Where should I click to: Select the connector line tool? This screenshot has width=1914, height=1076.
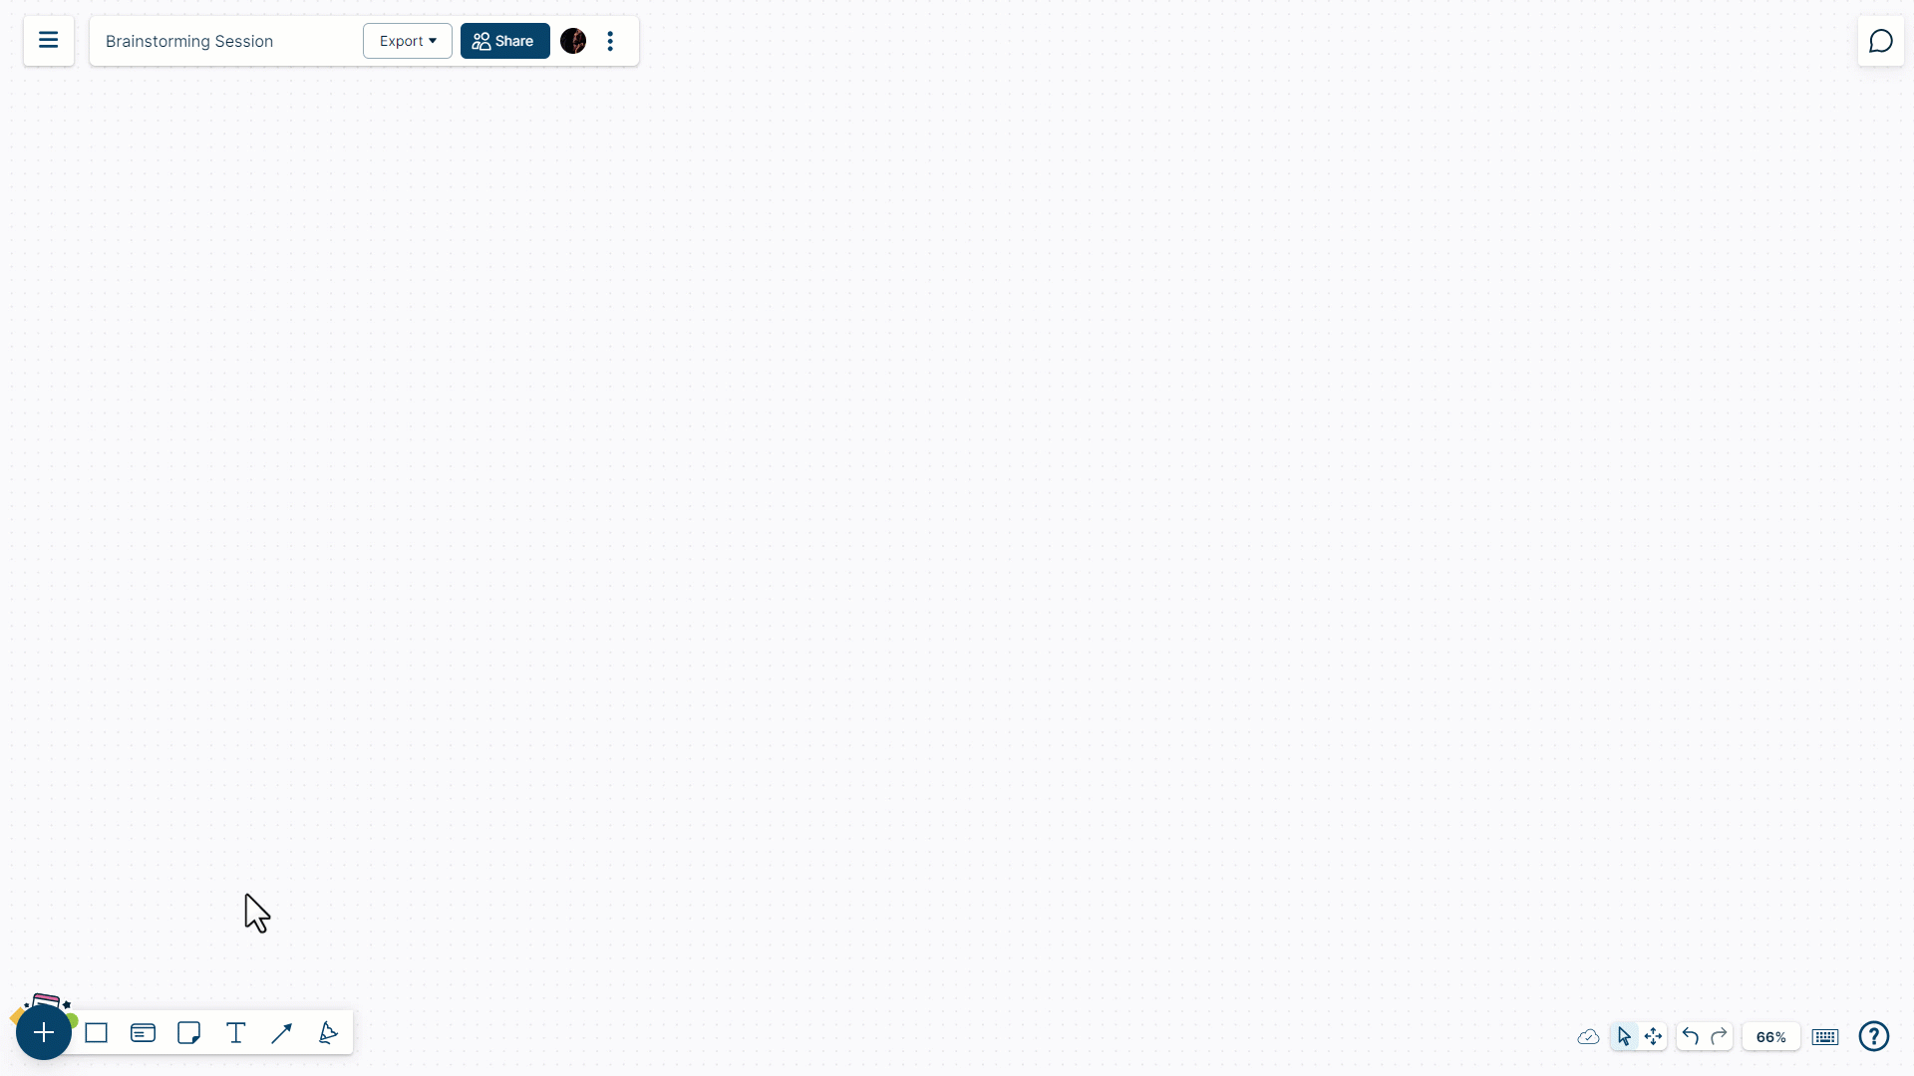281,1032
